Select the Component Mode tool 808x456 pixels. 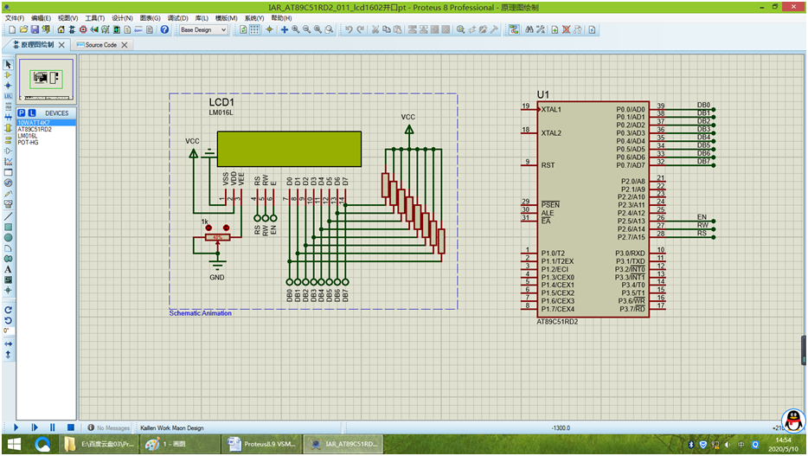pyautogui.click(x=9, y=75)
